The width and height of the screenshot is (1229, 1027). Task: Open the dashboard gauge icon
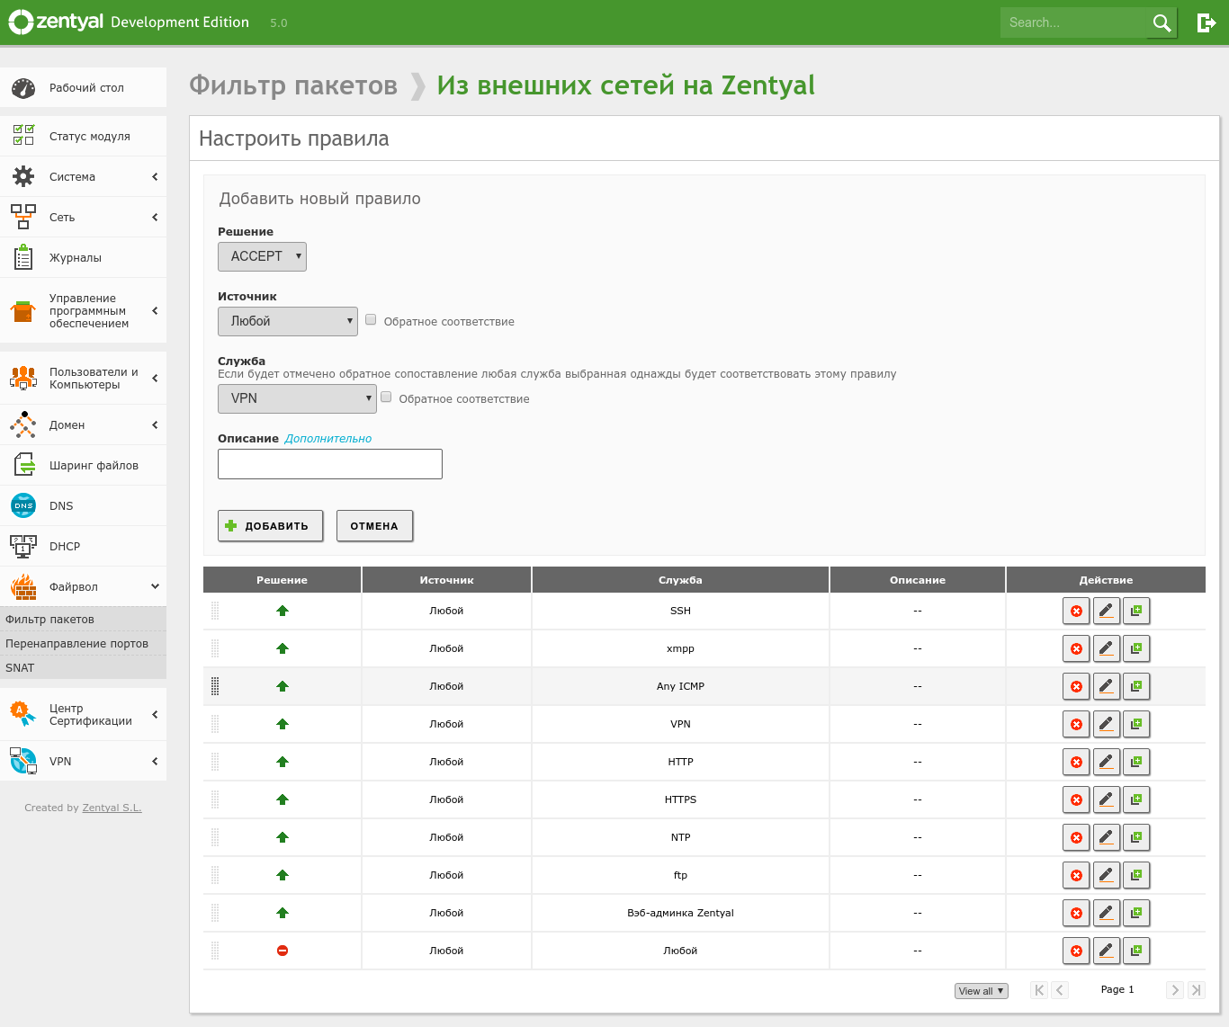pos(23,88)
